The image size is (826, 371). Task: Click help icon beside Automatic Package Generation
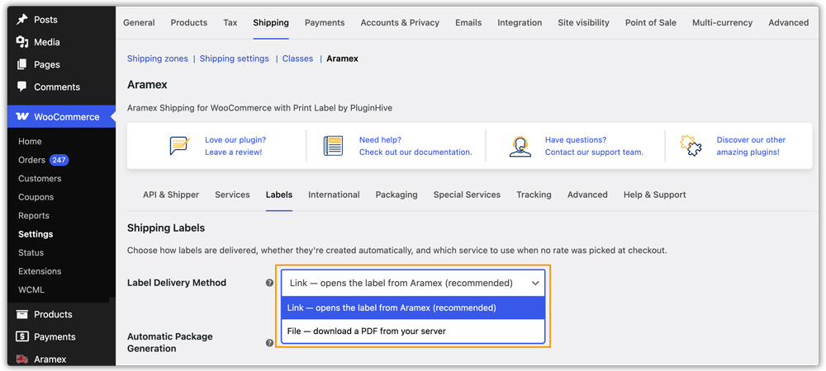[x=270, y=343]
